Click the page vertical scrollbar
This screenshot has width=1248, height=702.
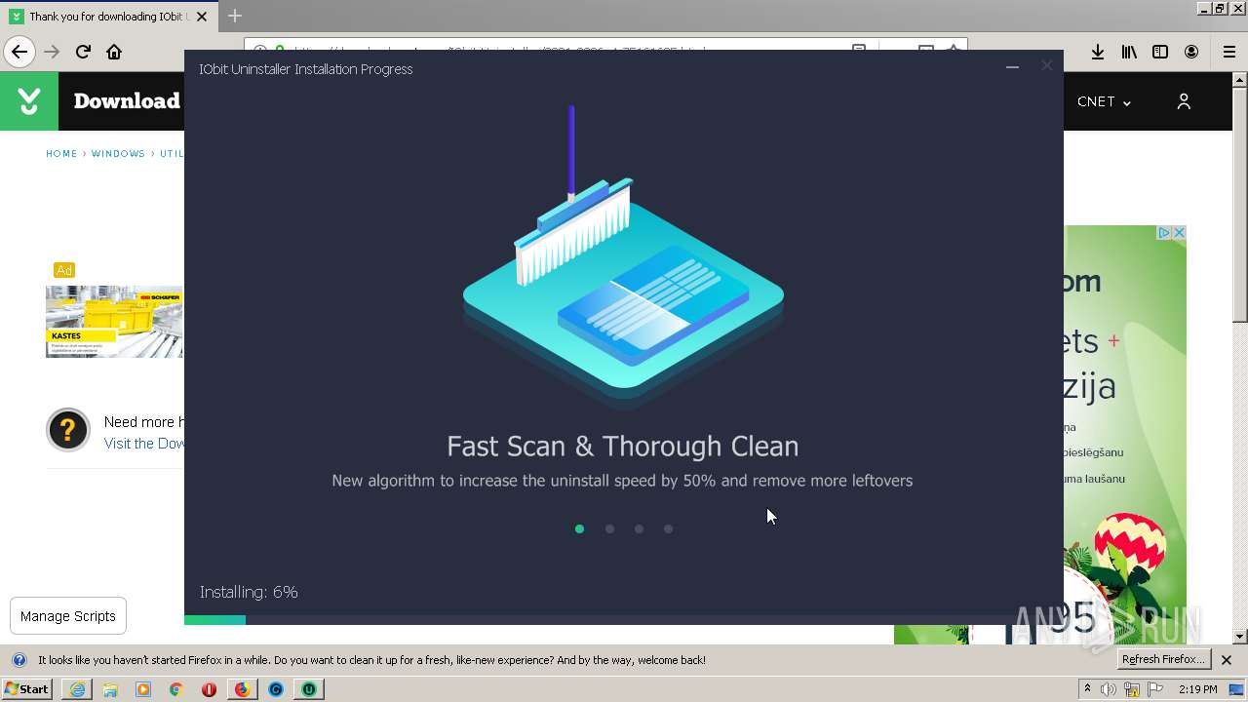(x=1239, y=358)
